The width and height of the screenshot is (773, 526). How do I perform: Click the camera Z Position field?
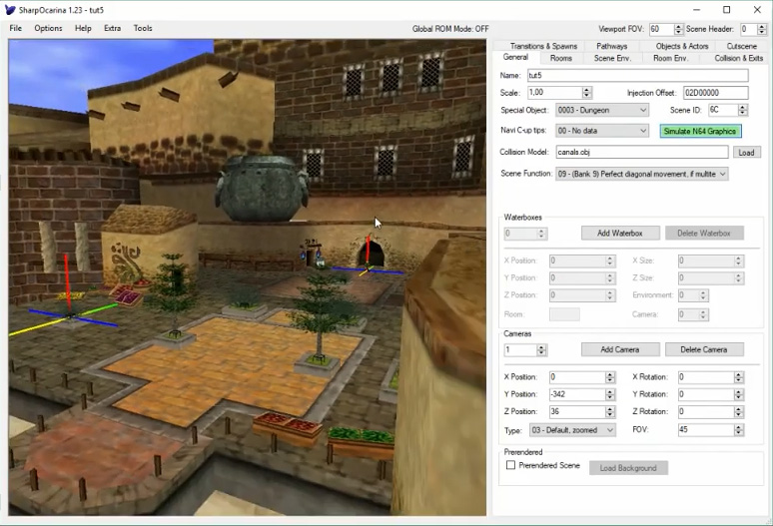(577, 411)
